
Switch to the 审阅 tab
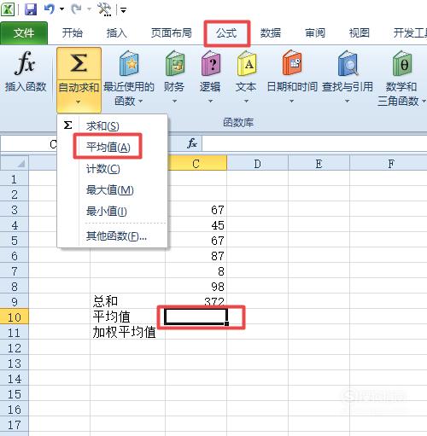tap(315, 33)
